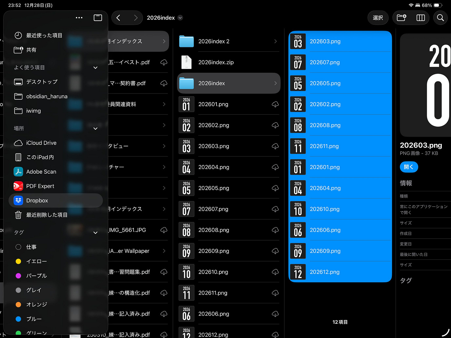Collapse the タグ section
Viewport: 451px width, 338px height.
(x=95, y=232)
